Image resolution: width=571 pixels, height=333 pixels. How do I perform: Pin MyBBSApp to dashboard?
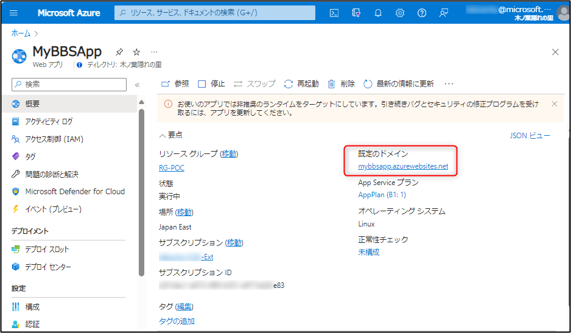click(x=119, y=52)
